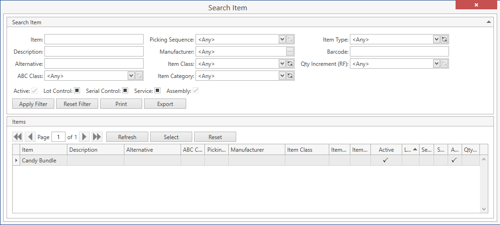Open the Manufacturer lookup ellipsis button

click(290, 51)
